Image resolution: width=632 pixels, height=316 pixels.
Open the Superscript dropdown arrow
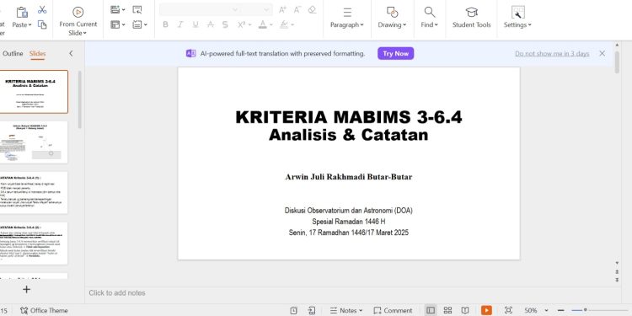250,25
